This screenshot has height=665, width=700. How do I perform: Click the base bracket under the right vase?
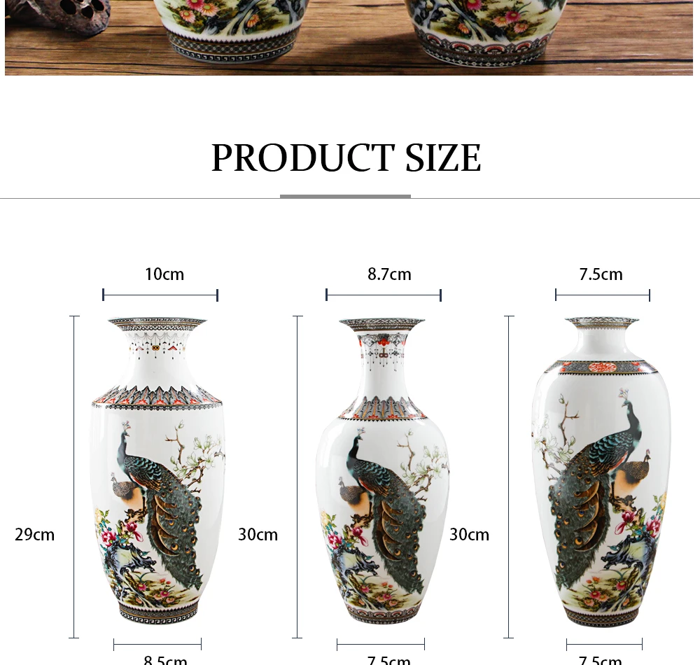tap(605, 645)
